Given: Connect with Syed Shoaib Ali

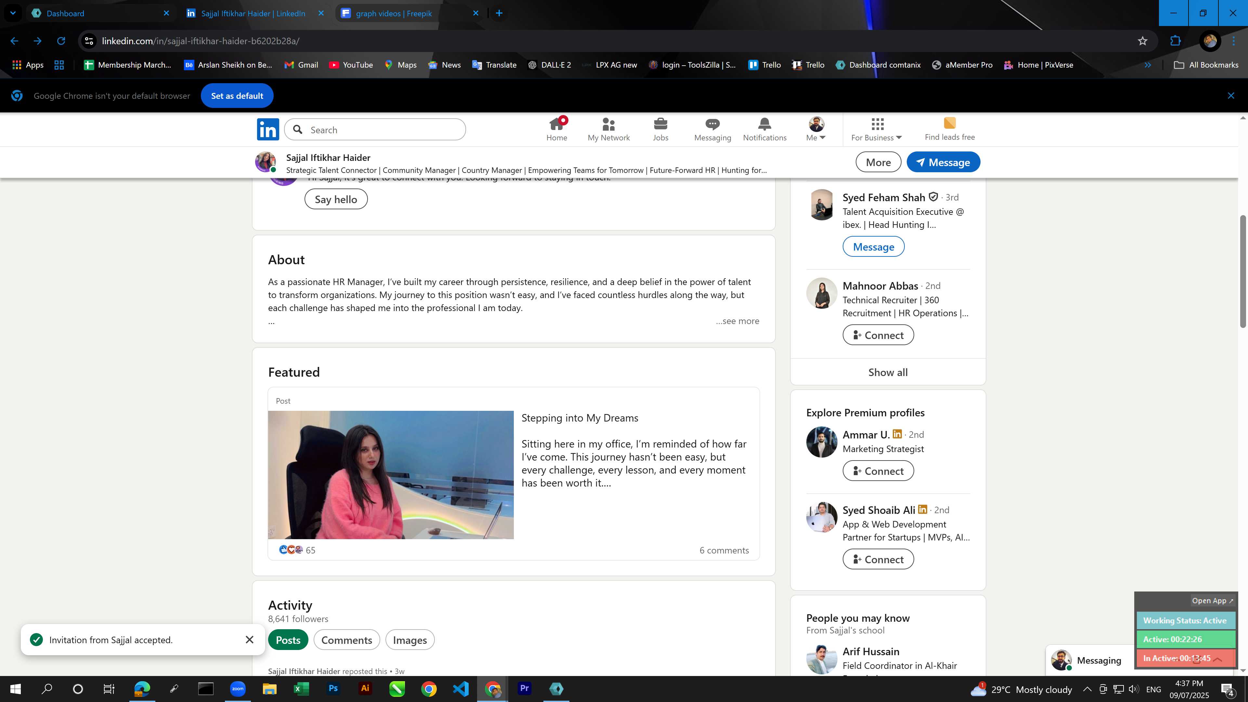Looking at the screenshot, I should coord(878,560).
